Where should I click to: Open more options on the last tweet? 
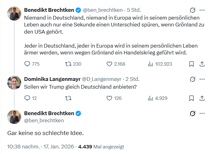coord(202,113)
